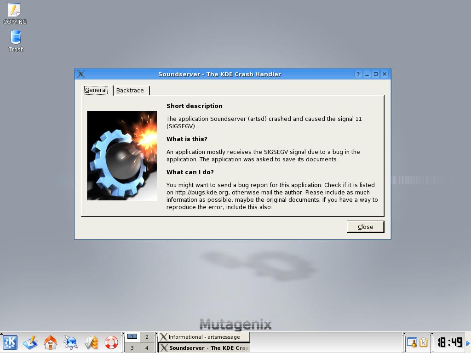Switch to virtual desktop 1
This screenshot has width=471, height=353.
(x=132, y=337)
